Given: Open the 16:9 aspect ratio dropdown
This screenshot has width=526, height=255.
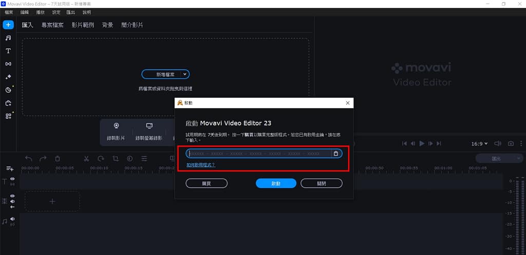Looking at the screenshot, I should (x=480, y=144).
